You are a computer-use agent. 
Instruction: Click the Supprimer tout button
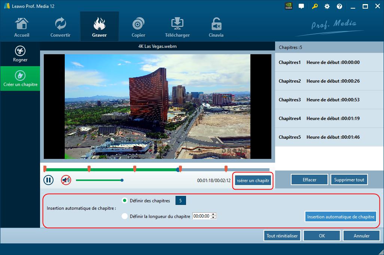[x=349, y=180]
